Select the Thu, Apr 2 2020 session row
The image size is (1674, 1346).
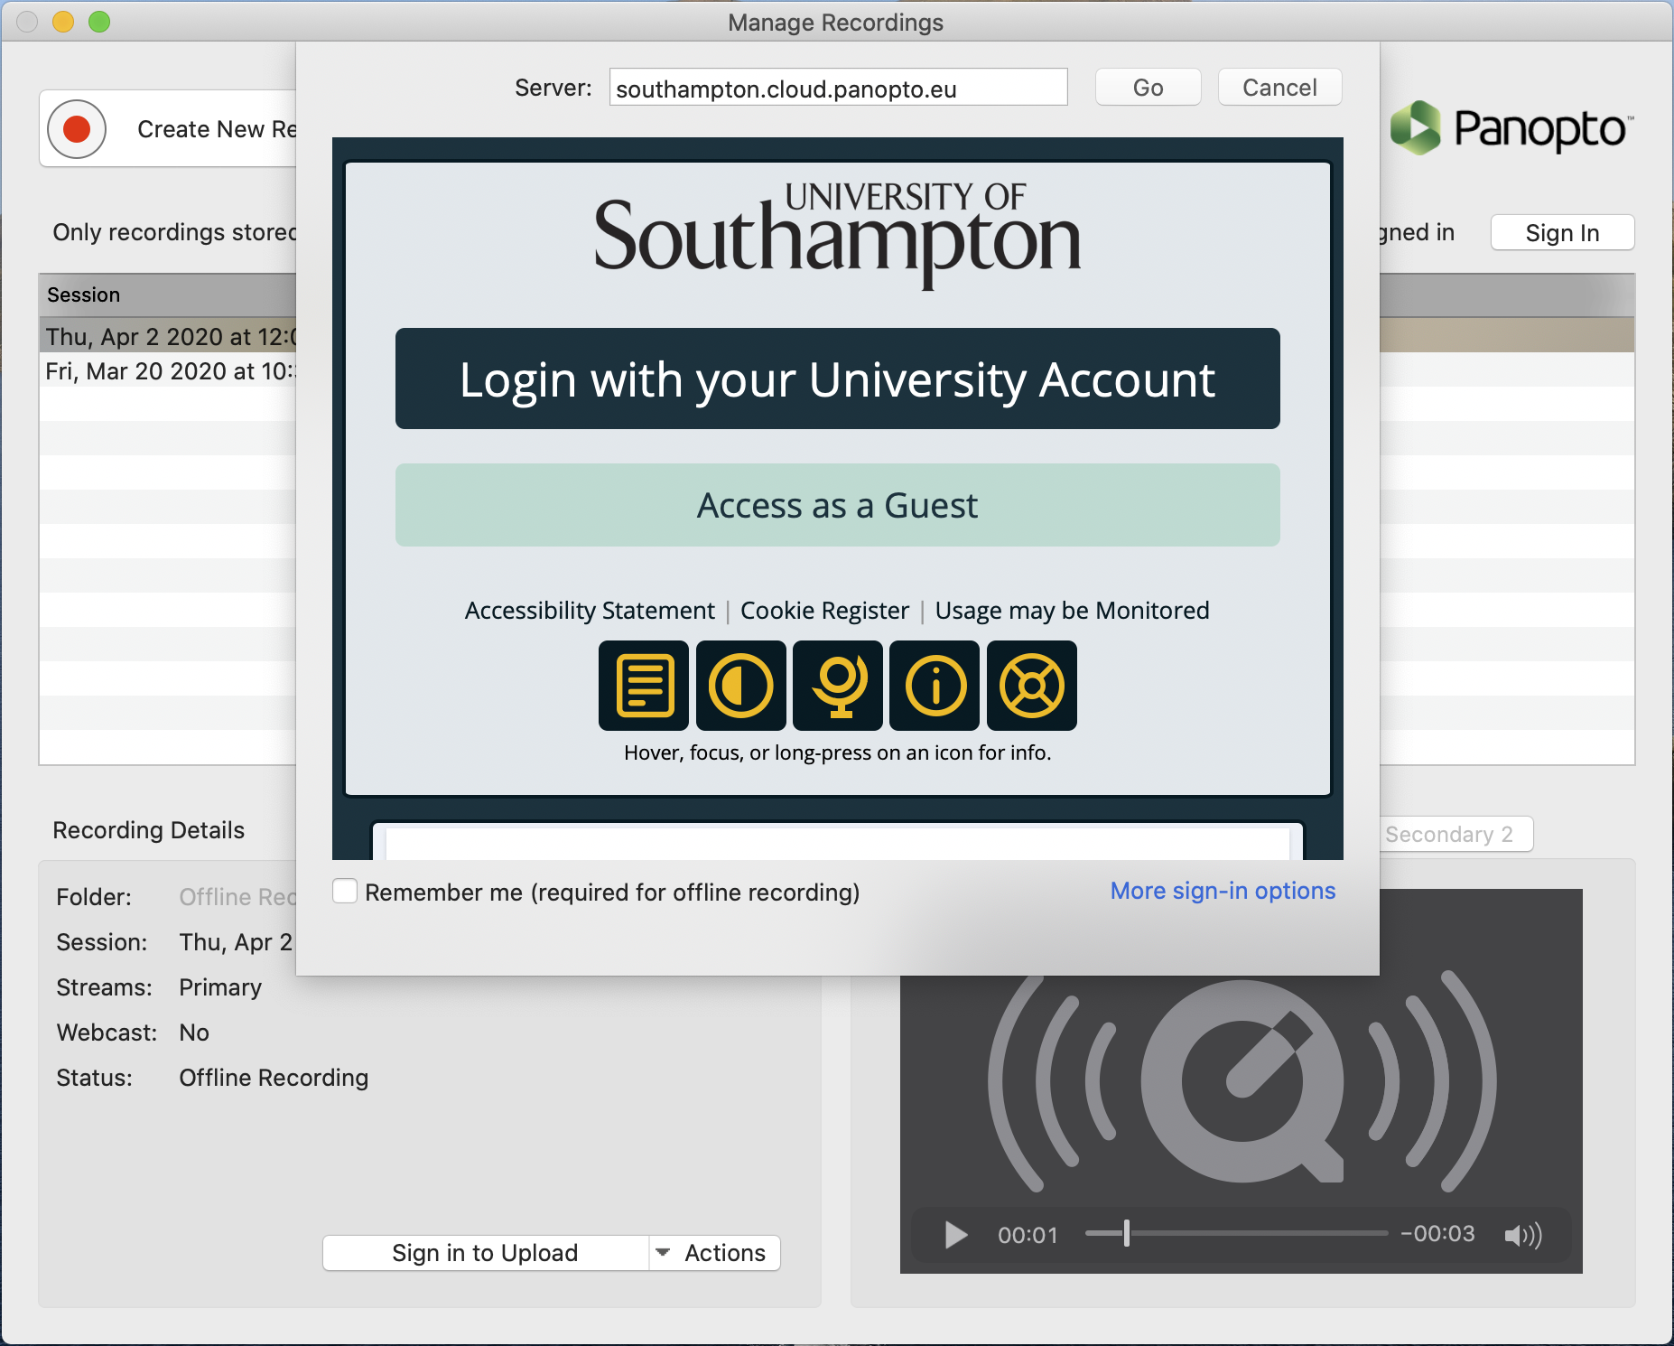pos(168,336)
